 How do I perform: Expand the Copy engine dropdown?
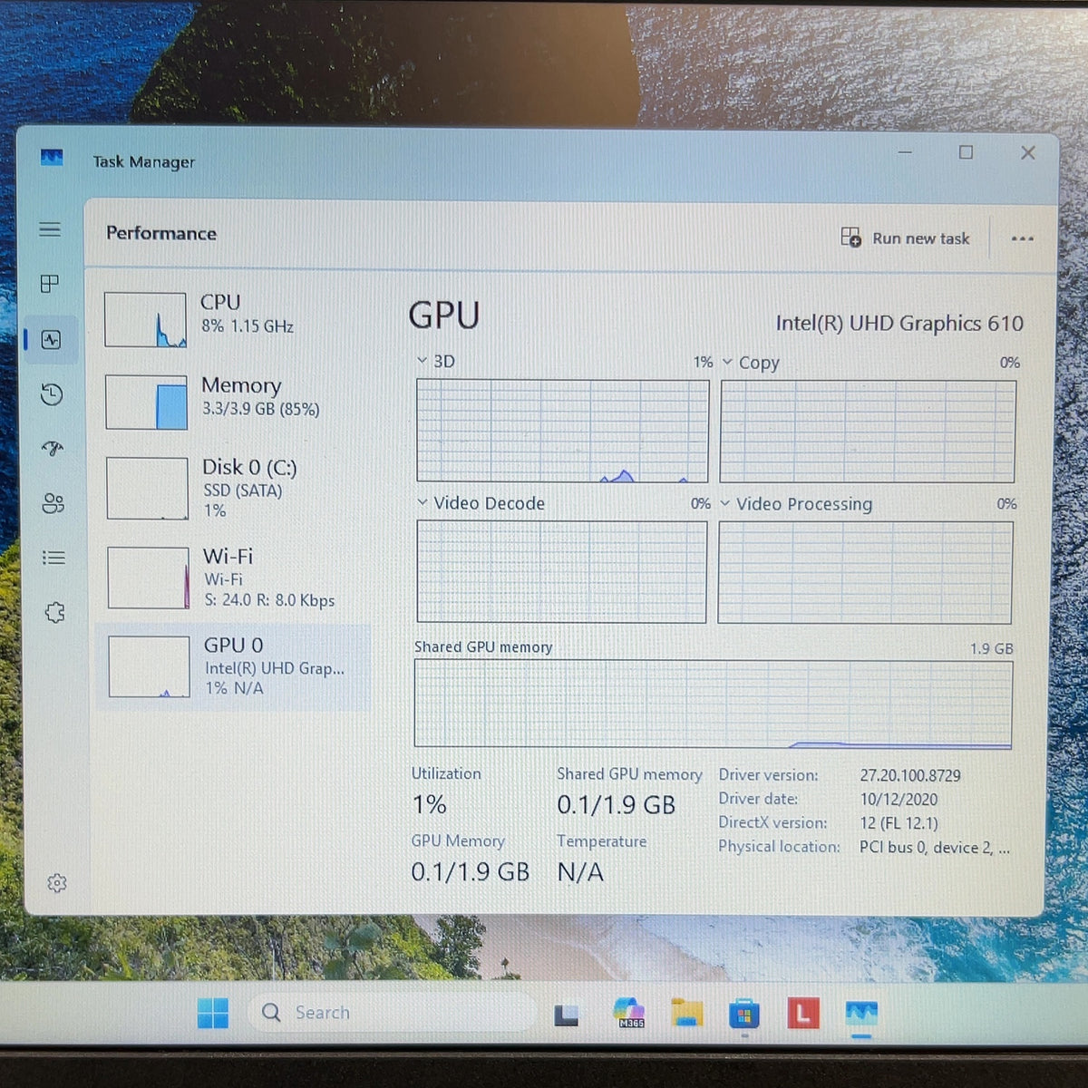click(x=727, y=362)
